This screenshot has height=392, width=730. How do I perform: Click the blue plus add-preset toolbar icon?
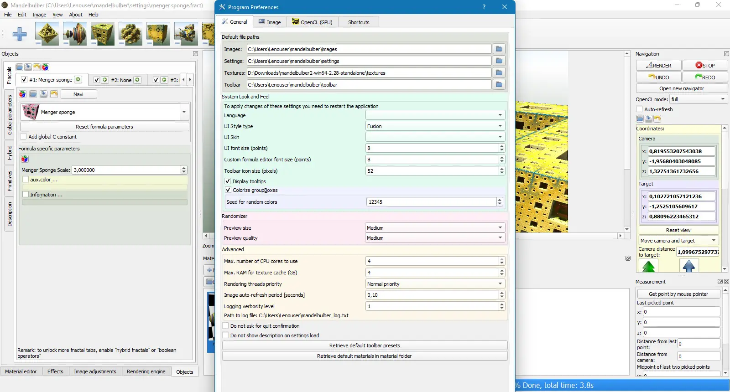click(19, 34)
